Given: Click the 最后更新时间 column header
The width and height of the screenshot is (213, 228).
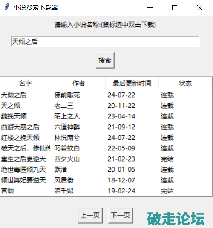Looking at the screenshot, I should coord(132,84).
